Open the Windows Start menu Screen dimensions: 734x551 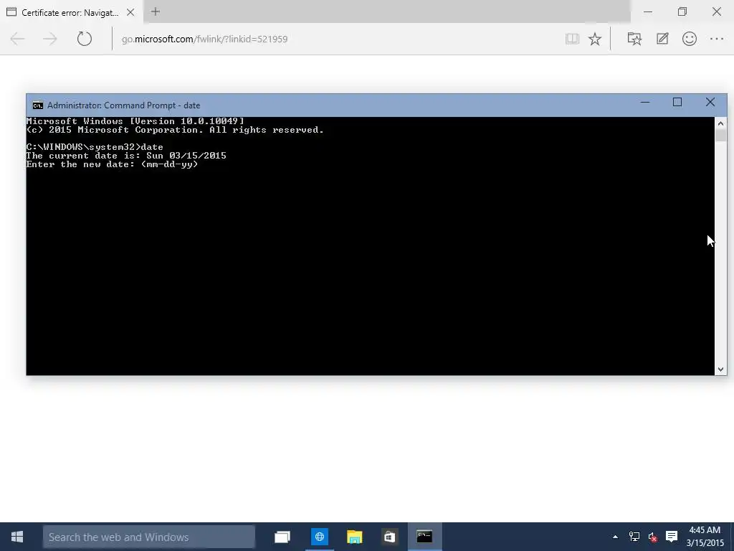coord(17,537)
